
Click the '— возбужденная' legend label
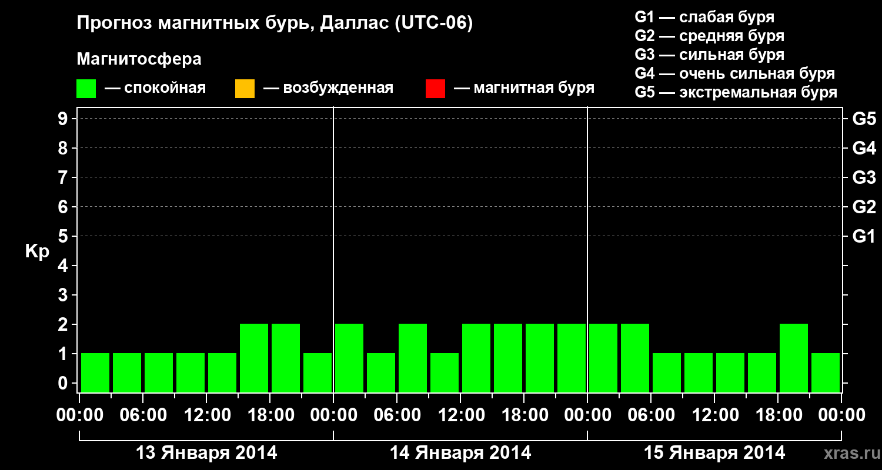pyautogui.click(x=328, y=89)
